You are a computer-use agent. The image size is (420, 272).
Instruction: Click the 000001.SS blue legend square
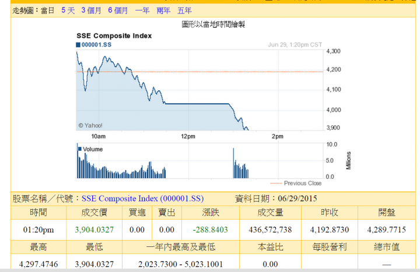78,45
